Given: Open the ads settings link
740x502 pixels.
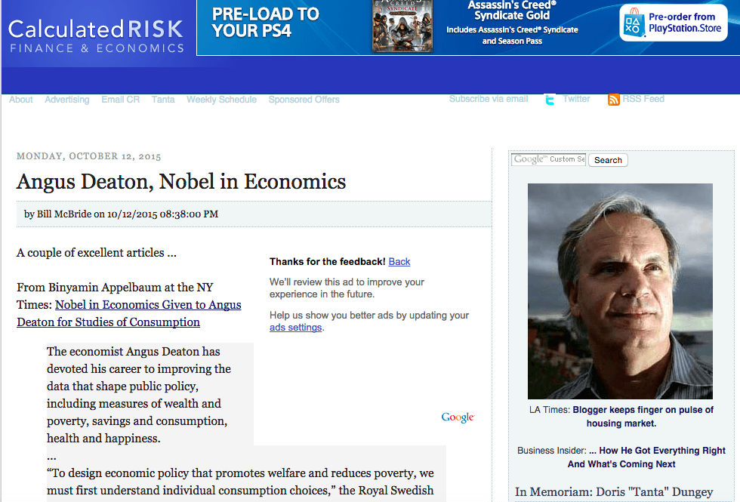Looking at the screenshot, I should [295, 327].
